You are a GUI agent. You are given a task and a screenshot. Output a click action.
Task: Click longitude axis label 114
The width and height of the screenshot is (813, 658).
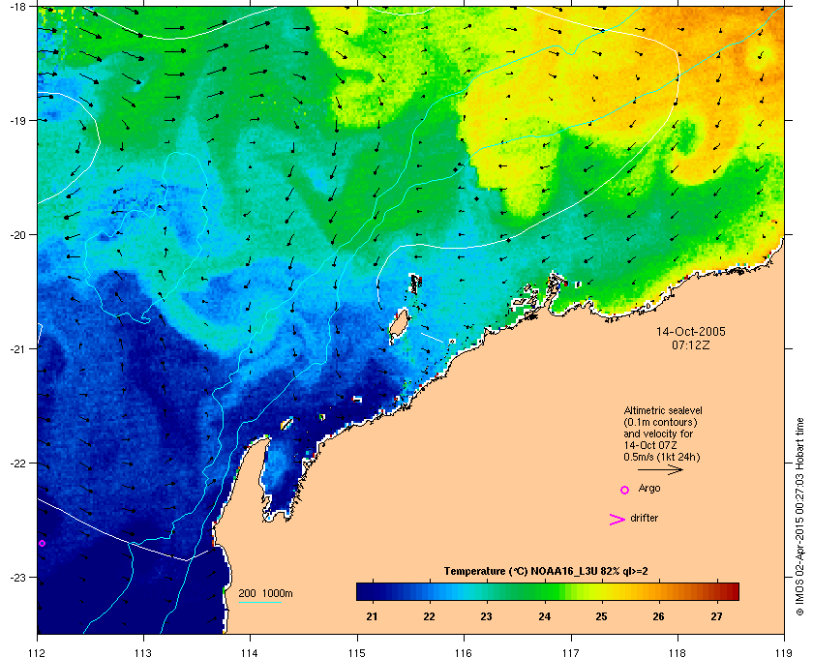250,653
